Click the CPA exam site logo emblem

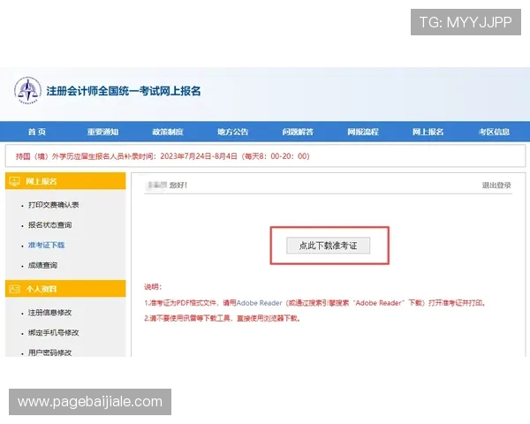pos(27,90)
